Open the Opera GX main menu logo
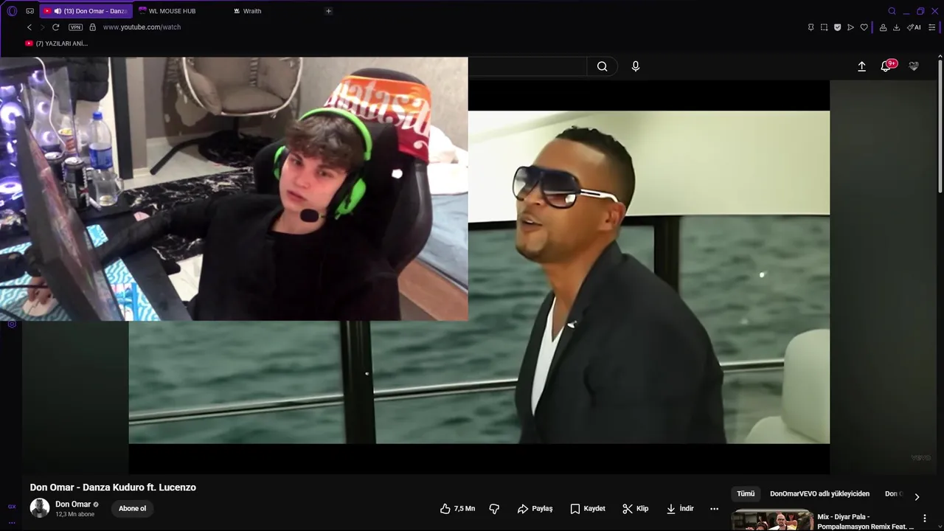This screenshot has width=944, height=531. pyautogui.click(x=12, y=11)
